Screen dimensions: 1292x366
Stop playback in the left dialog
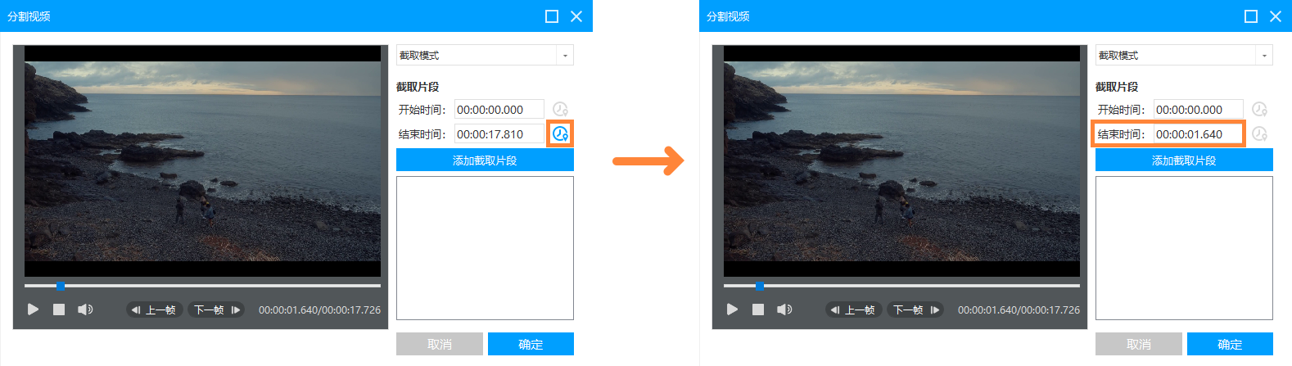click(59, 310)
